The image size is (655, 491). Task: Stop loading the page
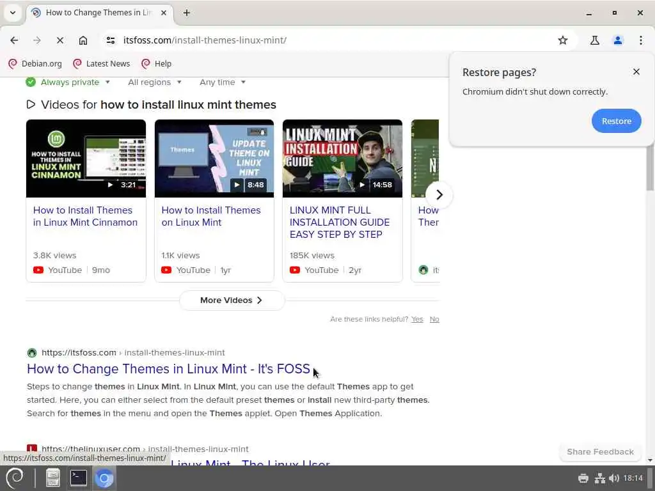(59, 40)
